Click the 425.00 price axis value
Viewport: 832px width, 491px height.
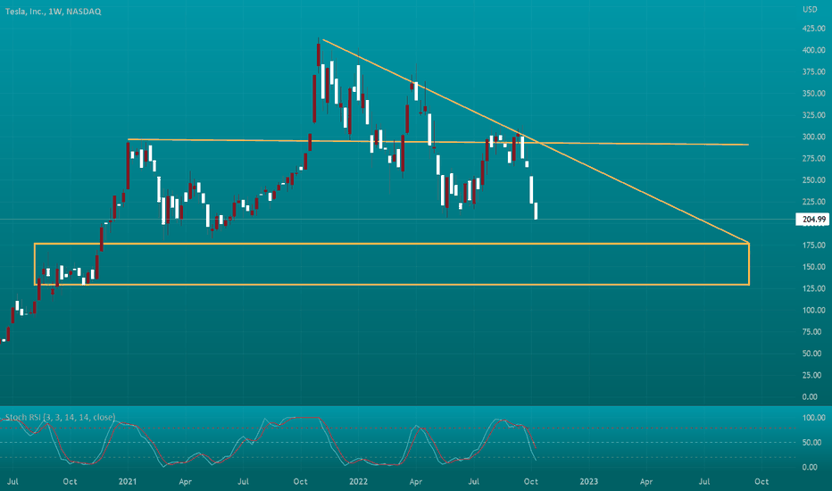click(814, 29)
